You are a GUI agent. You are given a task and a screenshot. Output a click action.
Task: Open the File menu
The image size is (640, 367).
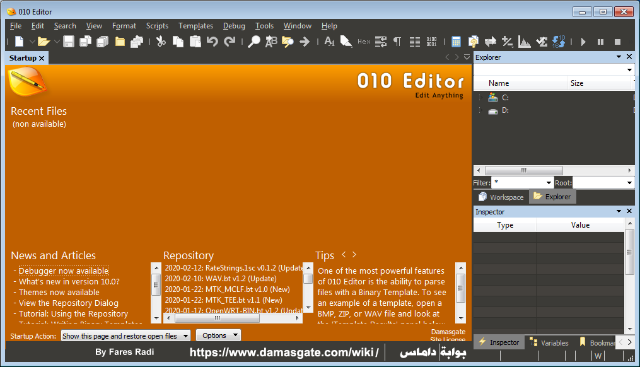16,26
